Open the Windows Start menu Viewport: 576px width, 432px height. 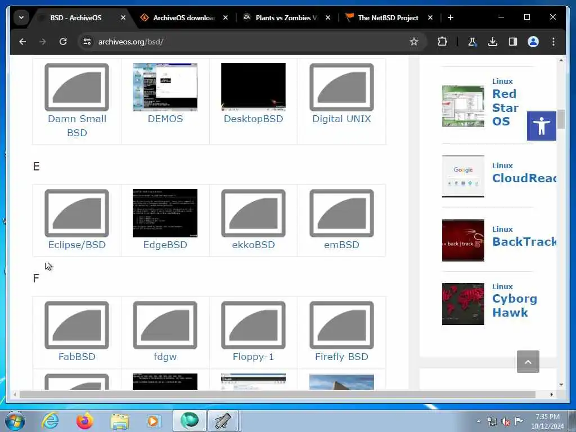click(15, 421)
